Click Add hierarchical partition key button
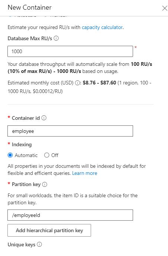This screenshot has width=168, height=256. tap(49, 230)
